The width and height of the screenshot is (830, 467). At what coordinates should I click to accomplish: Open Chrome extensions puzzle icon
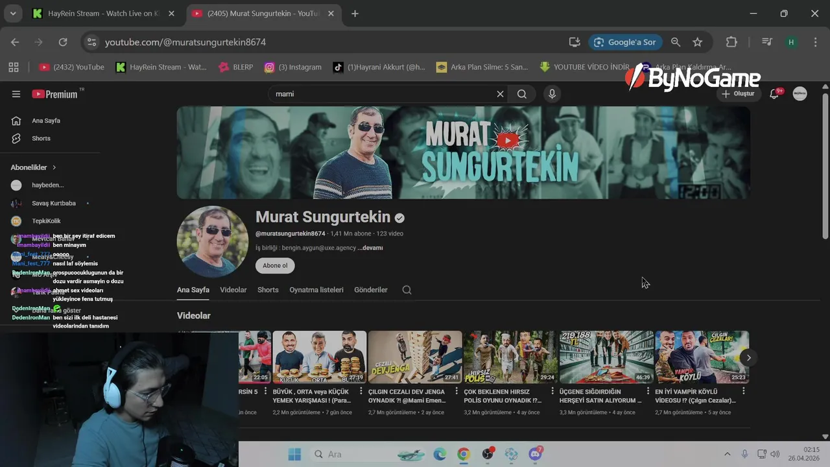pos(731,42)
